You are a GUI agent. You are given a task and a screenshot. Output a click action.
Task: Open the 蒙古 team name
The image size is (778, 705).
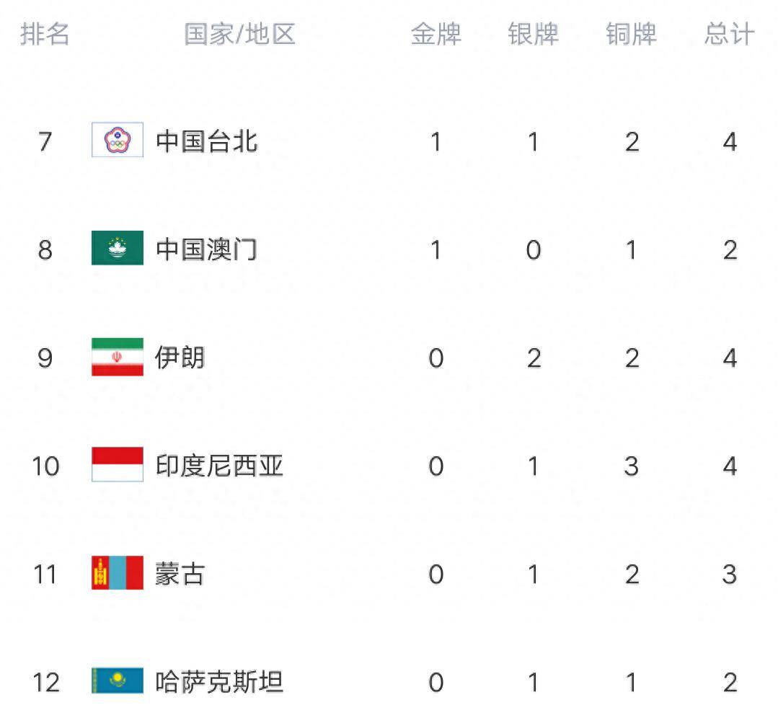180,574
